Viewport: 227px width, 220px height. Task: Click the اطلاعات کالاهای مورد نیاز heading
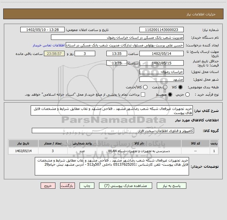coord(197,120)
